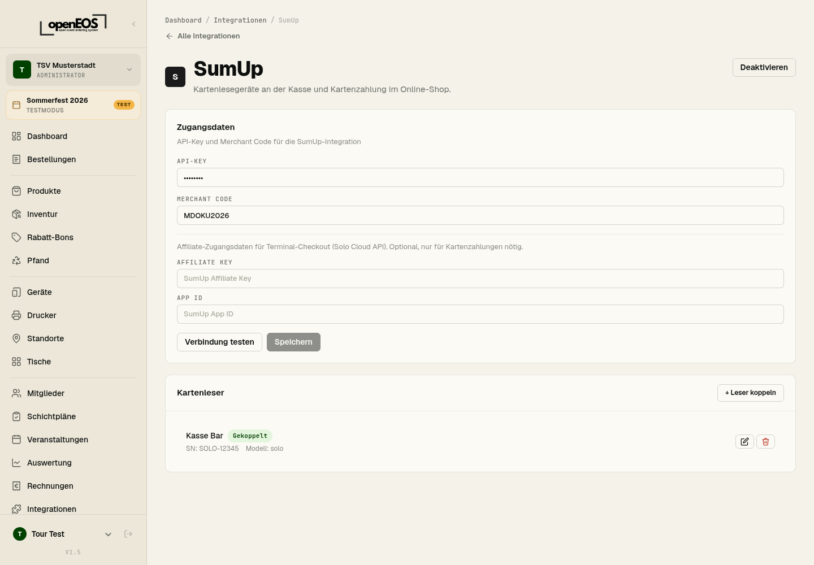This screenshot has height=565, width=814.
Task: Click the edit icon for Kasse Bar reader
Action: [x=744, y=442]
